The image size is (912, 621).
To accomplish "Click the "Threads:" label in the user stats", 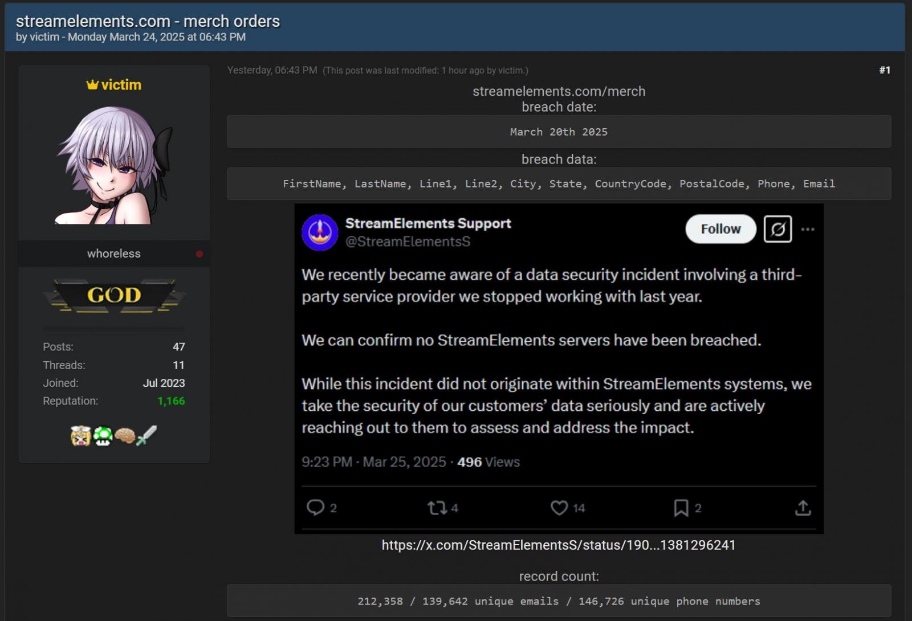I will pyautogui.click(x=64, y=365).
